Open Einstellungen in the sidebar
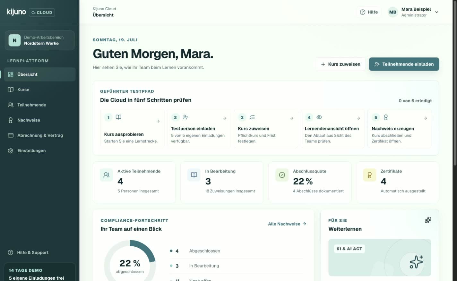Screen dimensions: 457x281 pos(39,150)
